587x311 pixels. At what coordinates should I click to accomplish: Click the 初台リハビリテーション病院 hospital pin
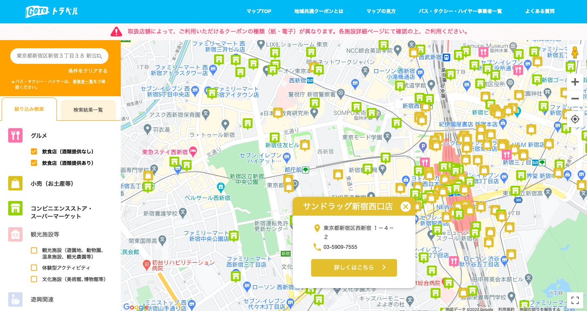pyautogui.click(x=147, y=265)
